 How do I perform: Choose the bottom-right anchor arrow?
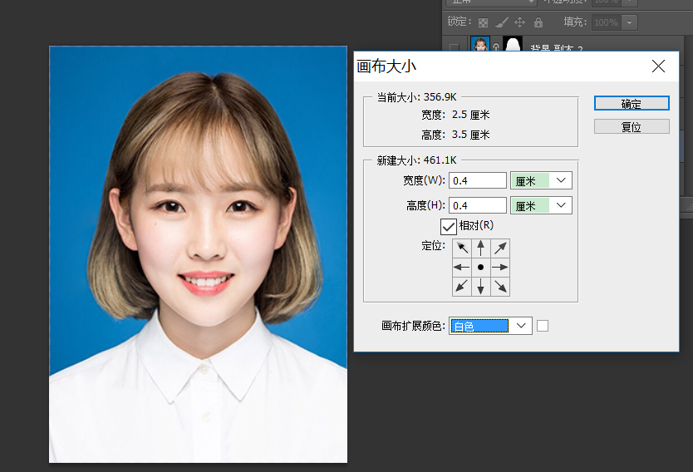pos(499,287)
